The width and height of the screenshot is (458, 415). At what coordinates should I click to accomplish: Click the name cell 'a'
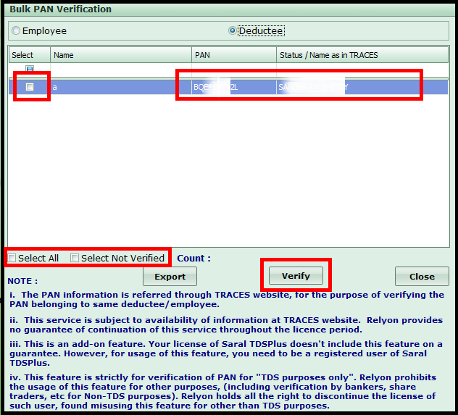(121, 87)
